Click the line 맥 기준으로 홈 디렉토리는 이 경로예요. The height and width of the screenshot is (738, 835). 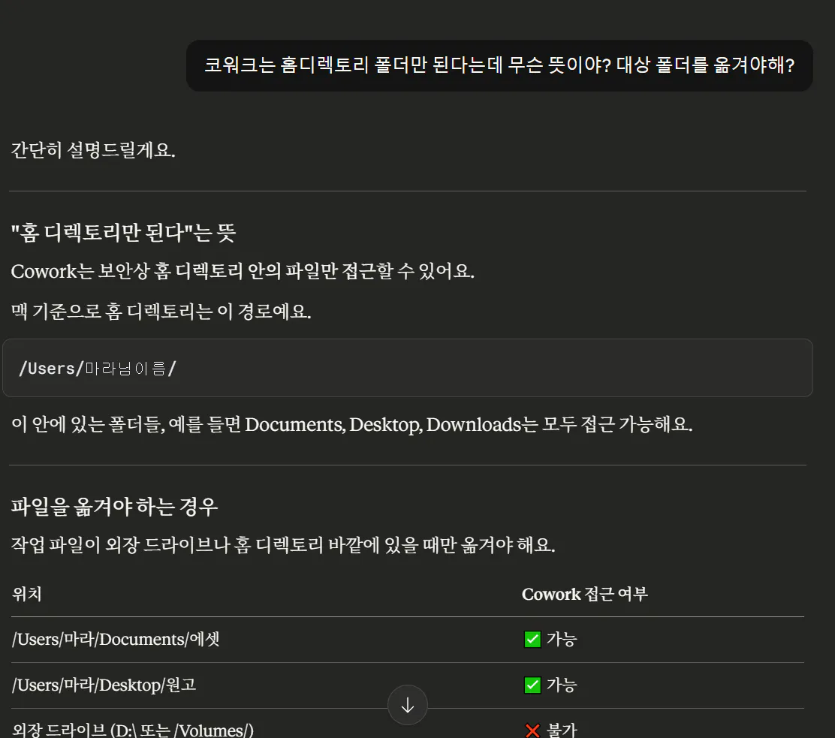tap(161, 311)
